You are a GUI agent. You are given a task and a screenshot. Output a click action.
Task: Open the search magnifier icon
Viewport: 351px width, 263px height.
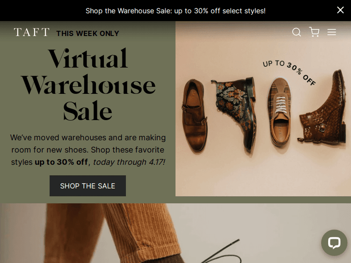pyautogui.click(x=296, y=32)
